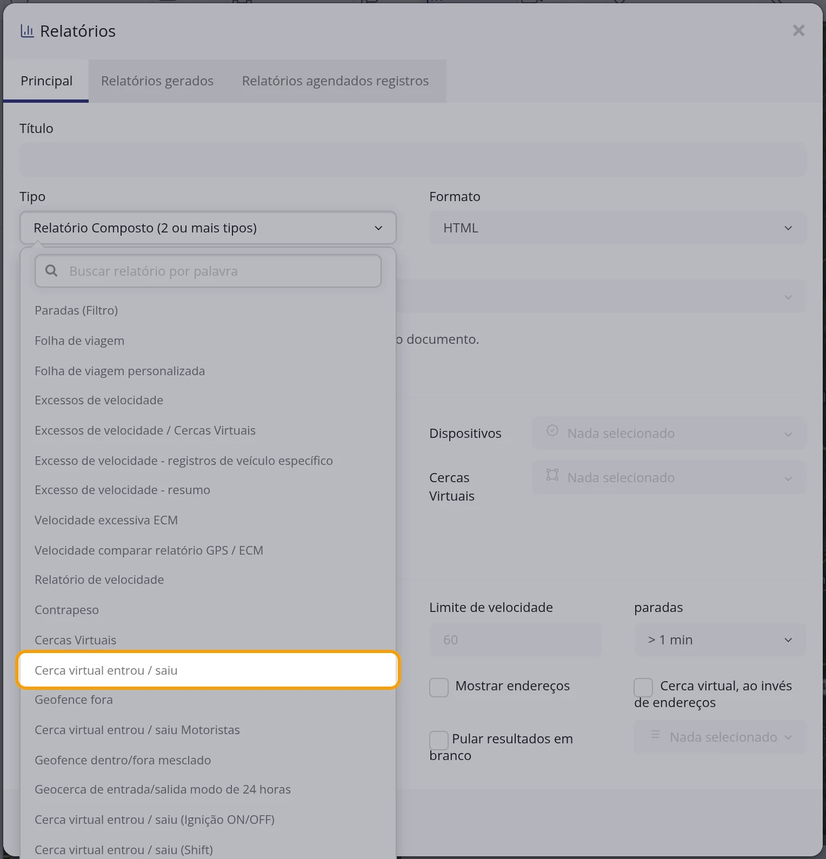Click the Título input field
The width and height of the screenshot is (826, 859).
click(413, 160)
